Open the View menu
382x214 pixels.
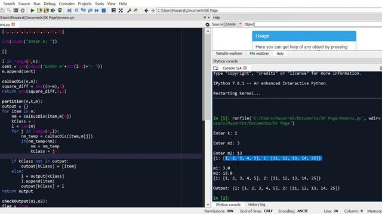112,4
